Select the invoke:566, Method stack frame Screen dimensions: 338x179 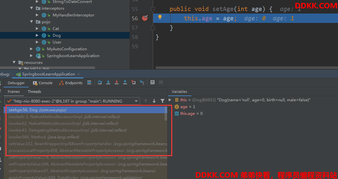(x=44, y=137)
